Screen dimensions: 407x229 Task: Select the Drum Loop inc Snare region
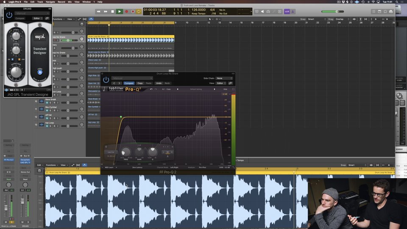click(131, 54)
